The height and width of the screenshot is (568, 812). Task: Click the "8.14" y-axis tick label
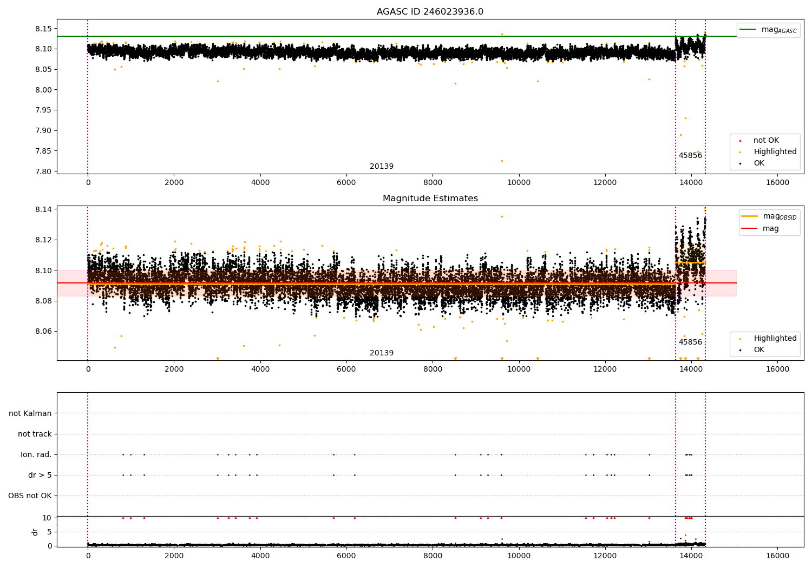[x=43, y=210]
